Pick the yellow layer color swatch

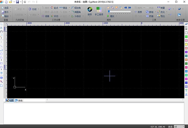click(x=186, y=44)
